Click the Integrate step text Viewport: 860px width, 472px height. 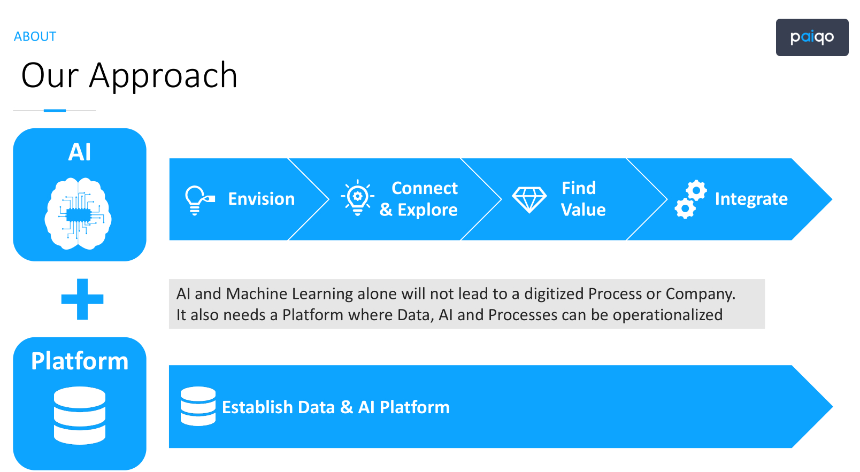(x=751, y=199)
